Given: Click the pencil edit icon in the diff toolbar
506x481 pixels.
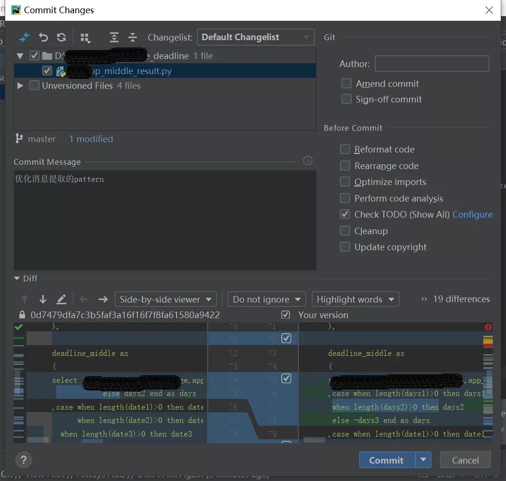Looking at the screenshot, I should 62,299.
